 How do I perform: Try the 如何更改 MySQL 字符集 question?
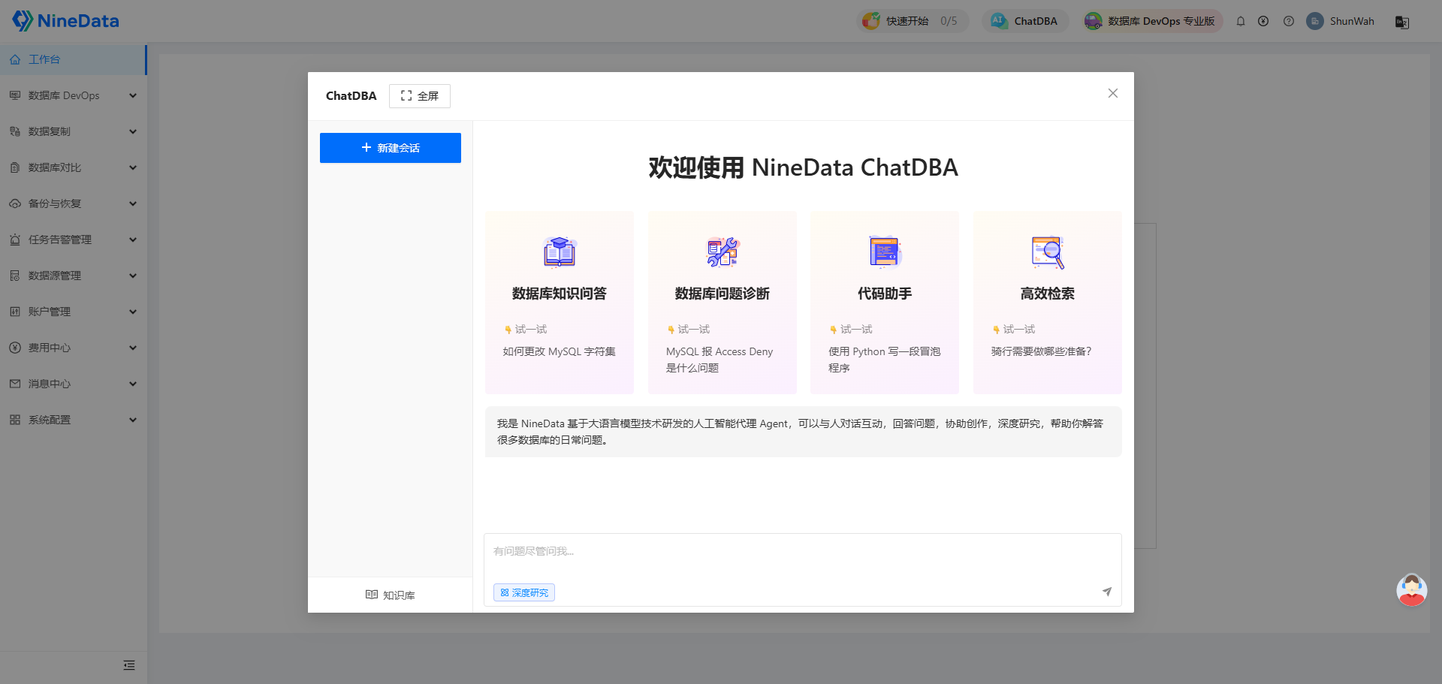click(x=560, y=351)
